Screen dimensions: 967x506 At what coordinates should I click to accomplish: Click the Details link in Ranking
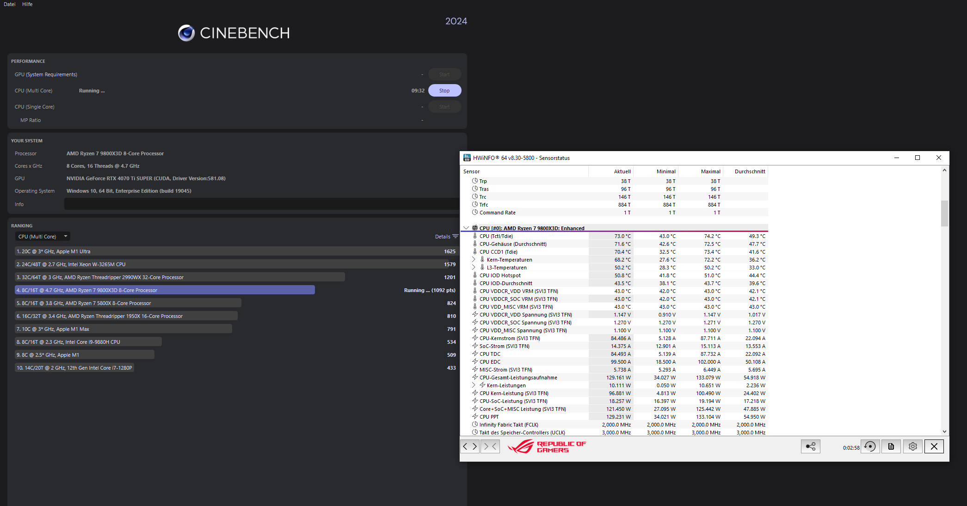point(442,237)
